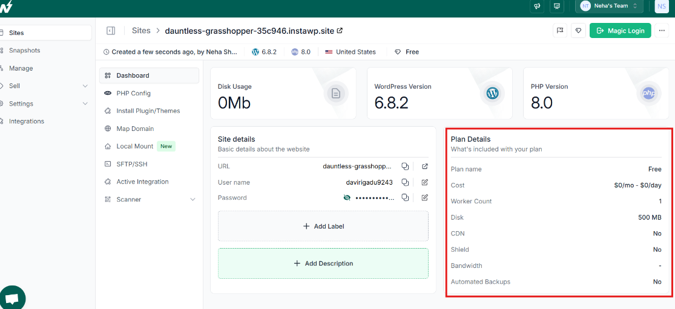Open Install Plugin/Themes section
Image resolution: width=675 pixels, height=309 pixels.
point(149,110)
